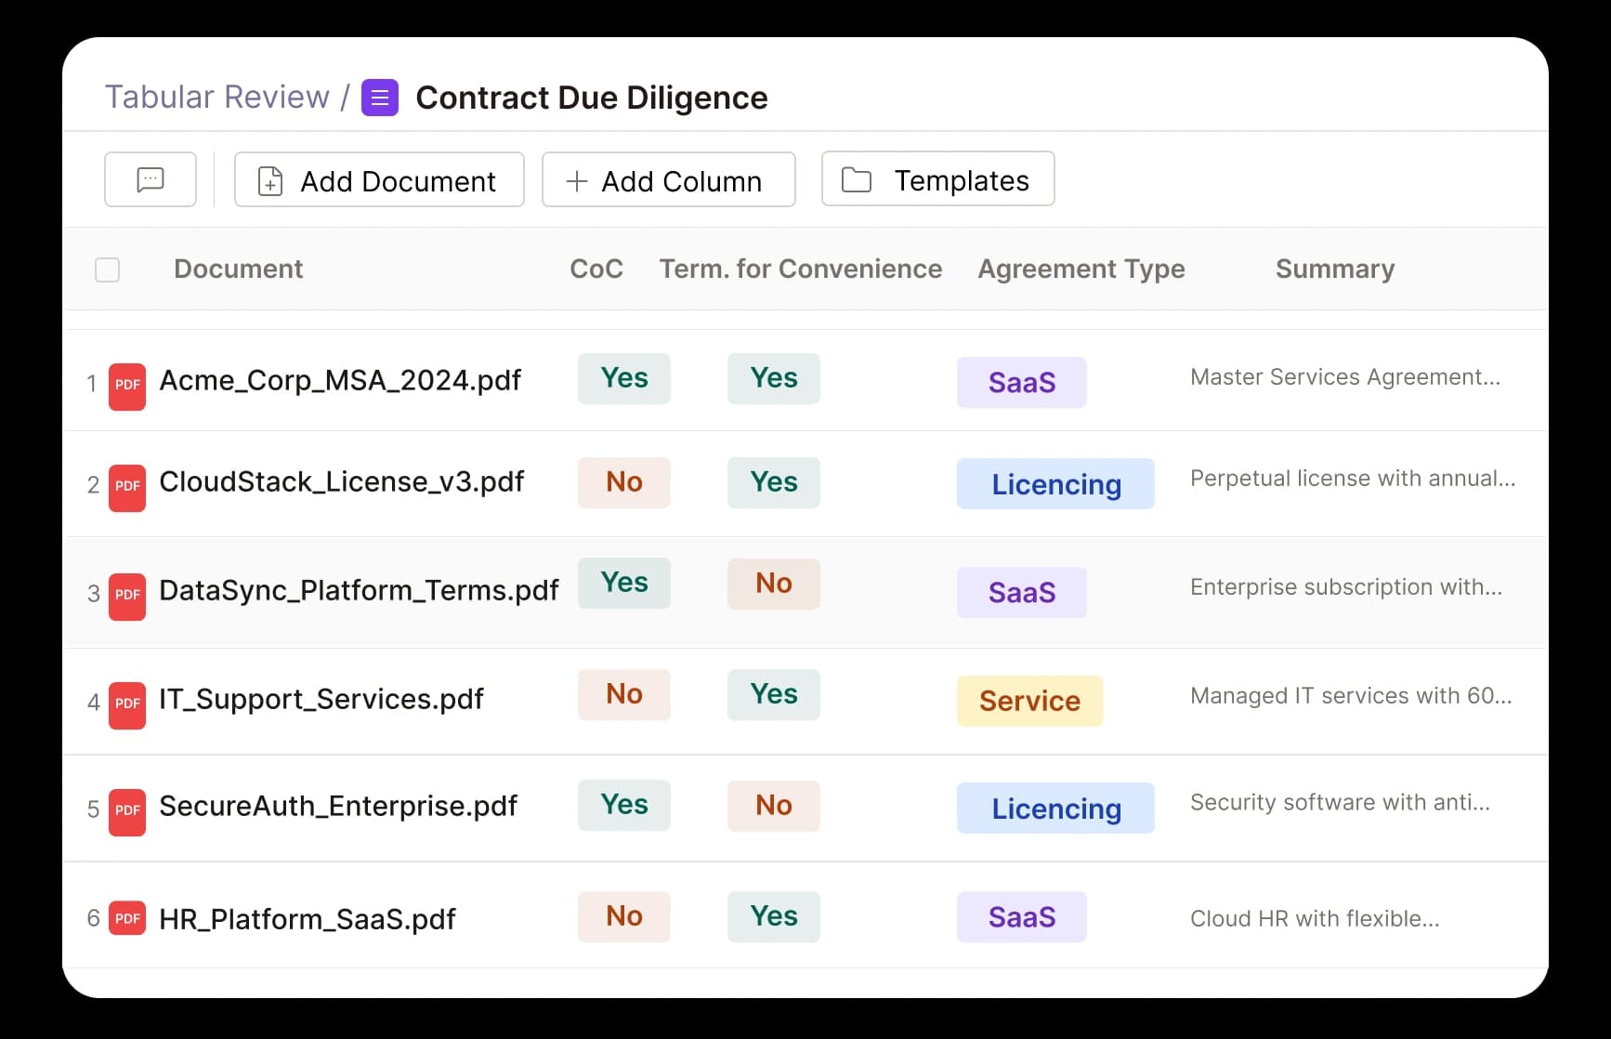Go to Tabular Review breadcrumb
The width and height of the screenshot is (1611, 1039).
(216, 98)
